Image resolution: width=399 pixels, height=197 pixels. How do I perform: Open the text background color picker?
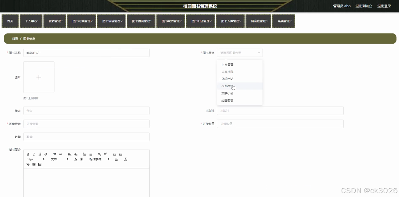pyautogui.click(x=82, y=159)
